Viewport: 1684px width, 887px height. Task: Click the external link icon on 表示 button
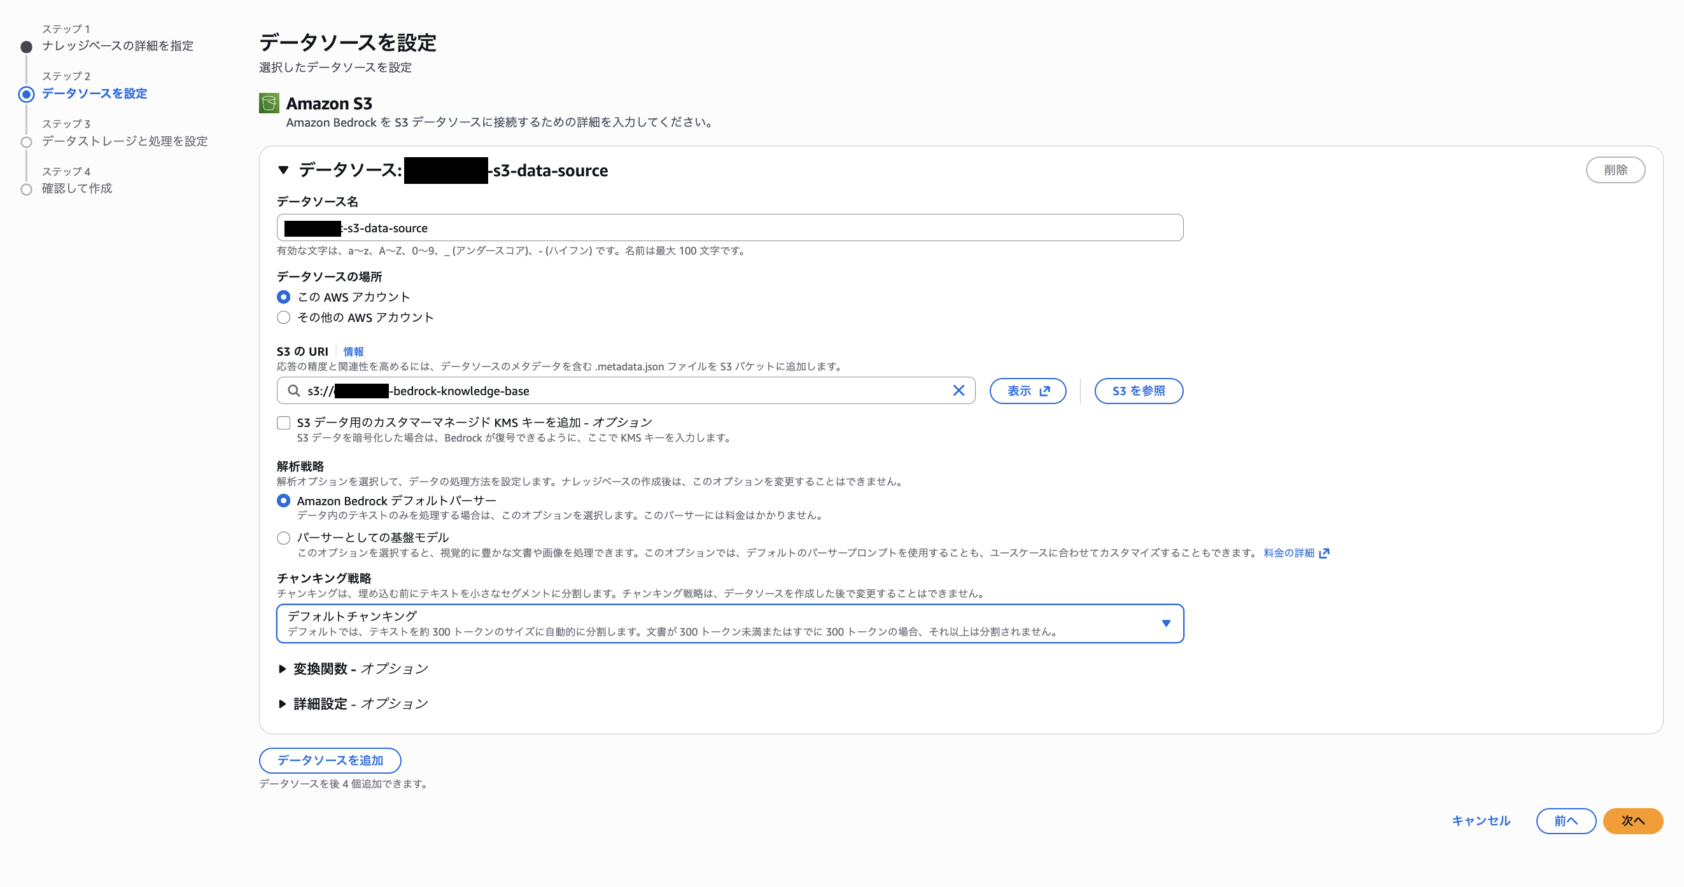coord(1044,390)
